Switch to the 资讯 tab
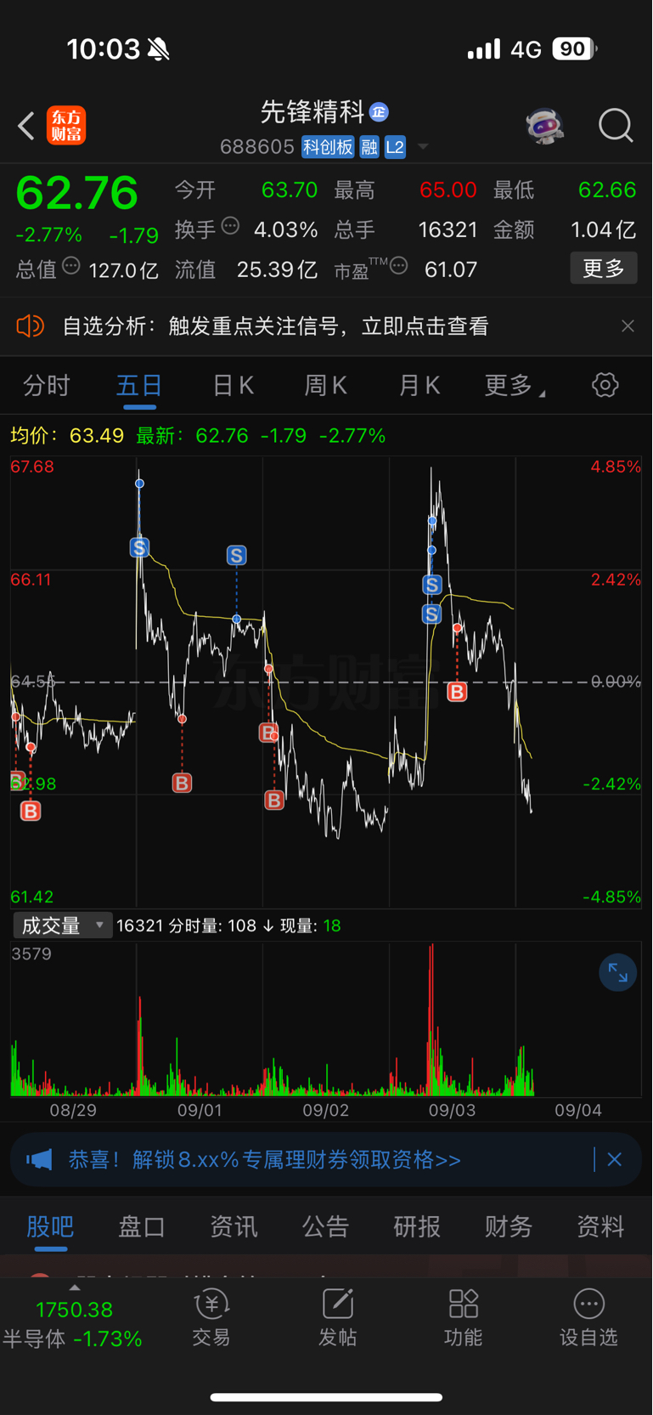Image resolution: width=653 pixels, height=1415 pixels. pos(234,1226)
